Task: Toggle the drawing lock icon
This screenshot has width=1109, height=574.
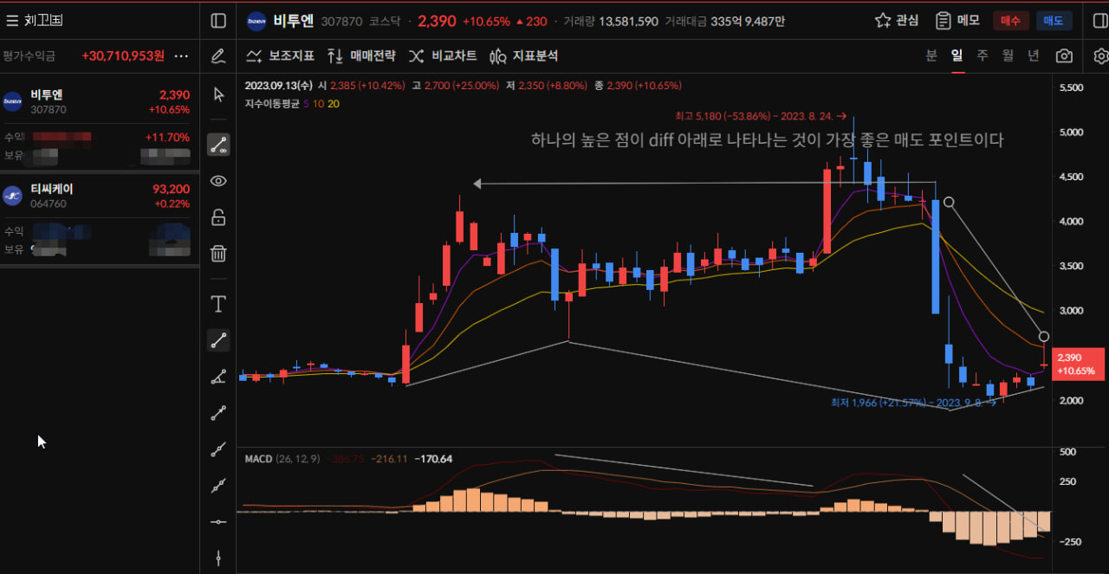Action: coord(218,216)
